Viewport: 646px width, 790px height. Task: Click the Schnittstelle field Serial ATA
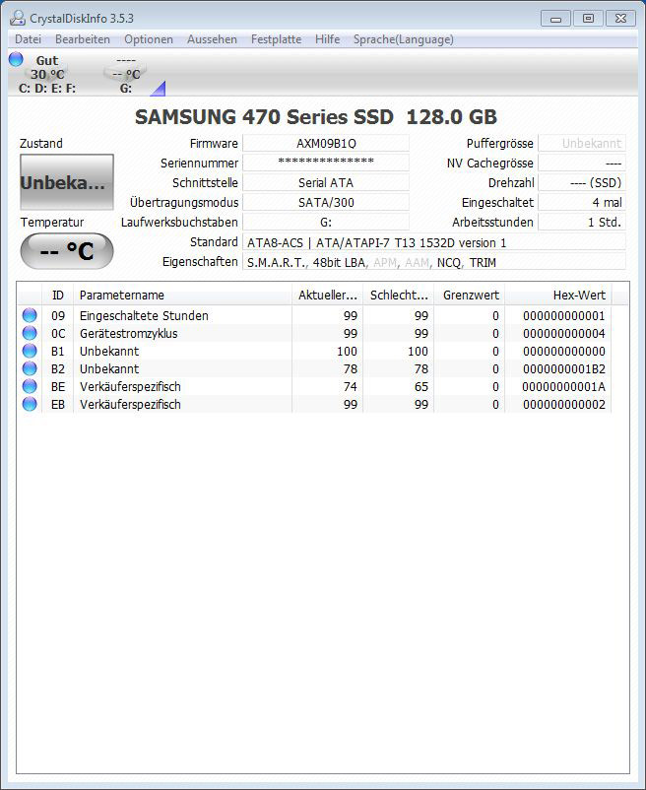pyautogui.click(x=326, y=182)
